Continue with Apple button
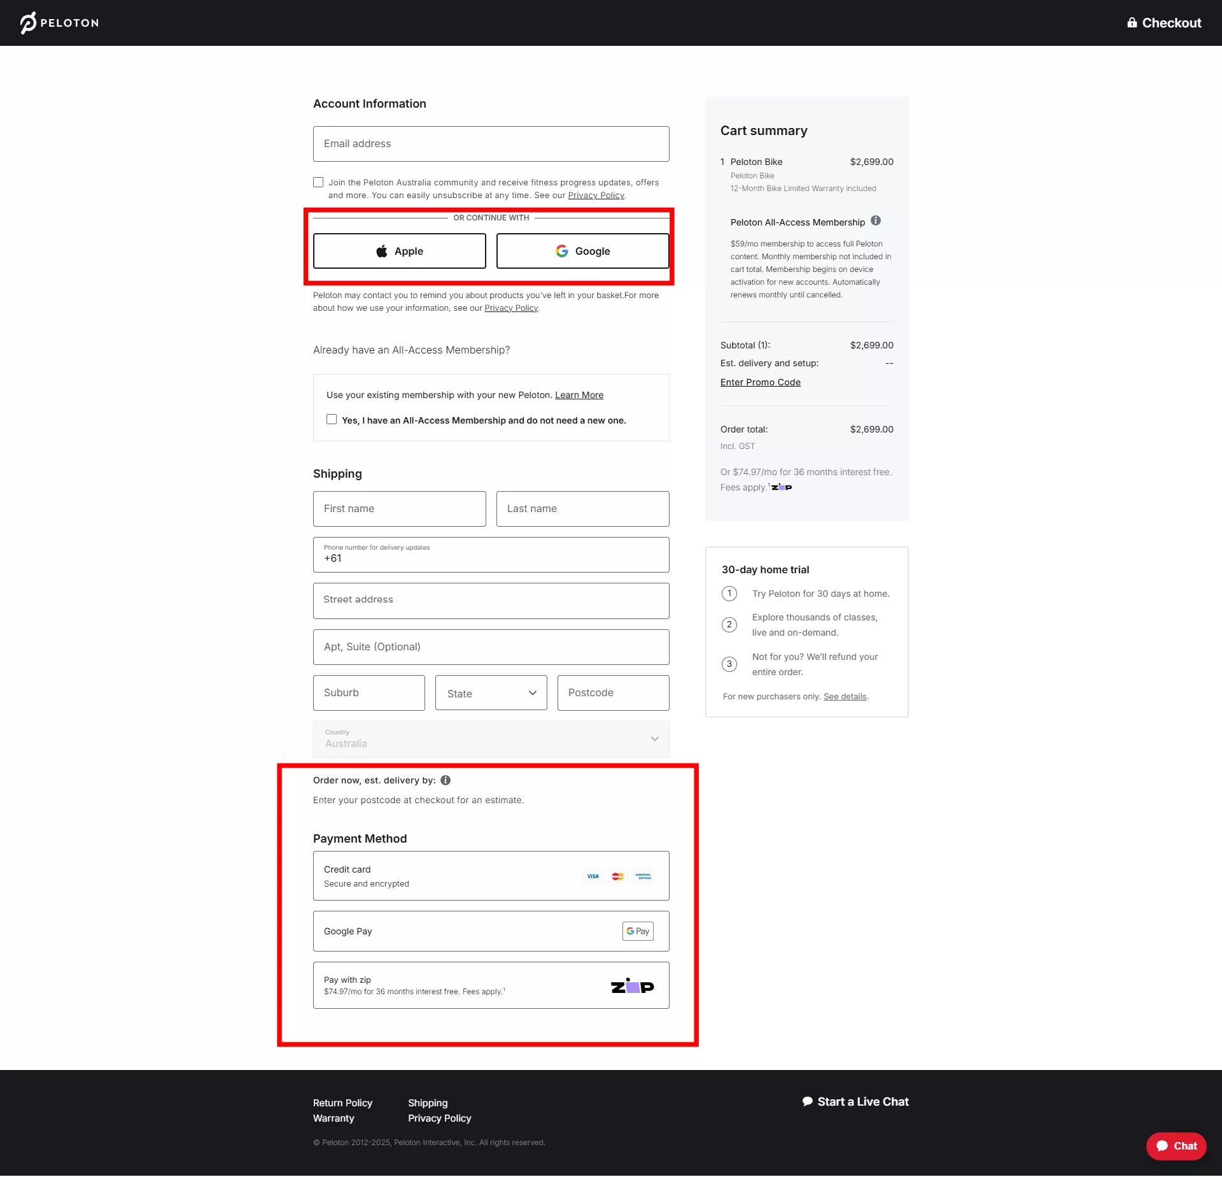Image resolution: width=1222 pixels, height=1177 pixels. point(399,251)
